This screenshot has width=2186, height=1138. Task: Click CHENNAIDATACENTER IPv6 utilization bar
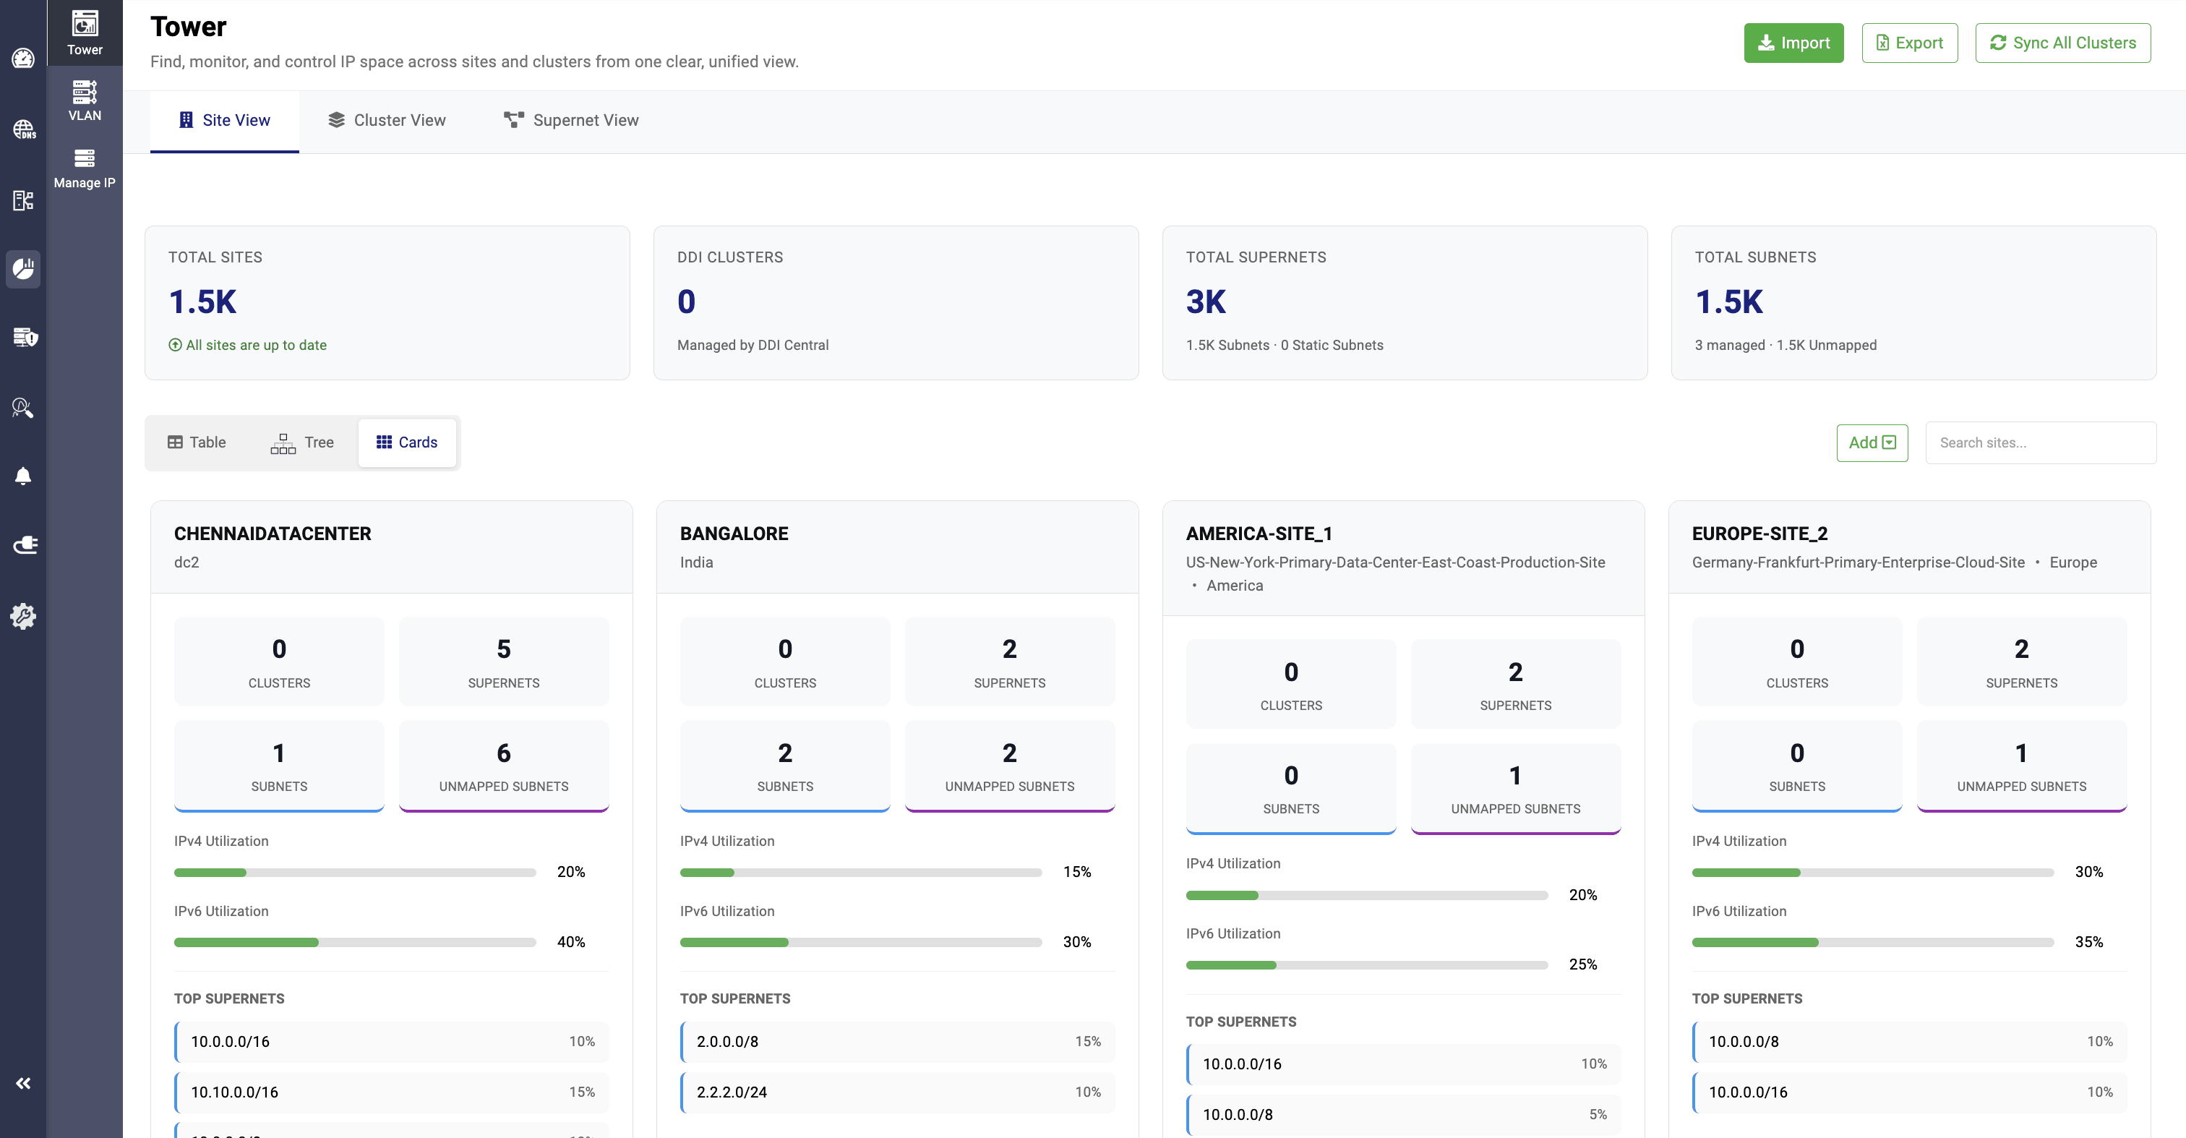coord(355,942)
